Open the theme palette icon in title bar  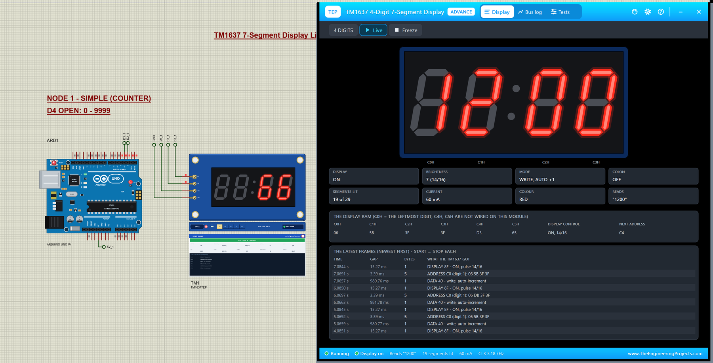click(x=635, y=12)
